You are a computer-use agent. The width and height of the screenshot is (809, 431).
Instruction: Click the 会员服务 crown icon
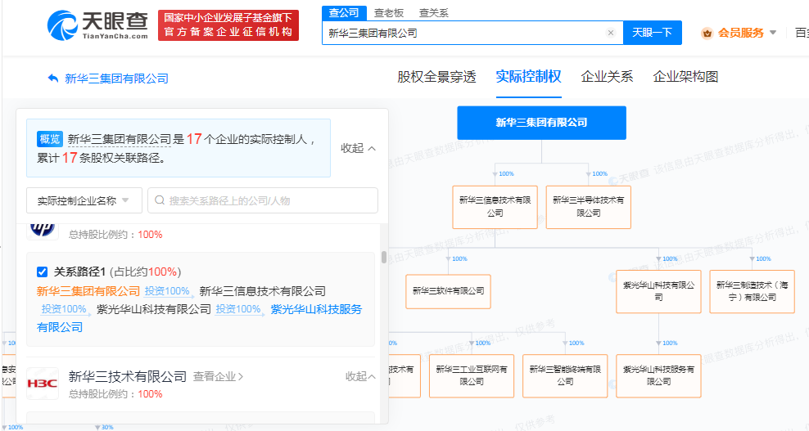(x=707, y=33)
